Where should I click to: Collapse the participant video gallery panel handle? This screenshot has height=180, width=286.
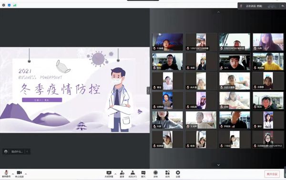[x=148, y=90]
